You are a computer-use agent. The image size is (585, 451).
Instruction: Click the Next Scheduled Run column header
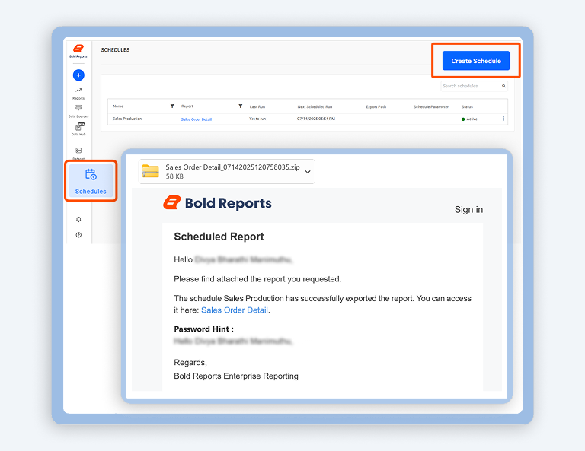(x=315, y=107)
